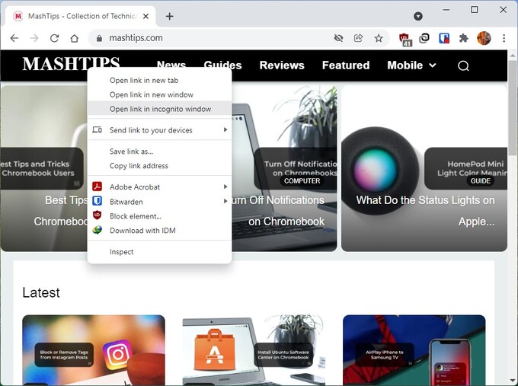518x386 pixels.
Task: Click the crossed-out eye icon in address bar
Action: [338, 38]
